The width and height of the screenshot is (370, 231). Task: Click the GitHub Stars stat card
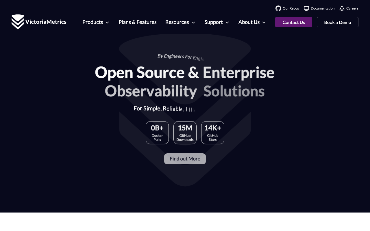tap(213, 133)
